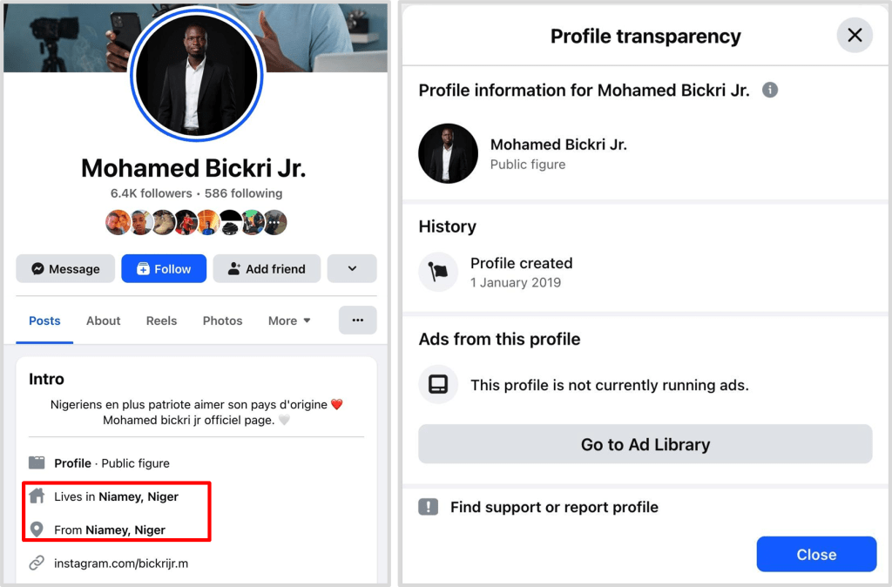Click the location pin icon beside From
892x587 pixels.
37,530
